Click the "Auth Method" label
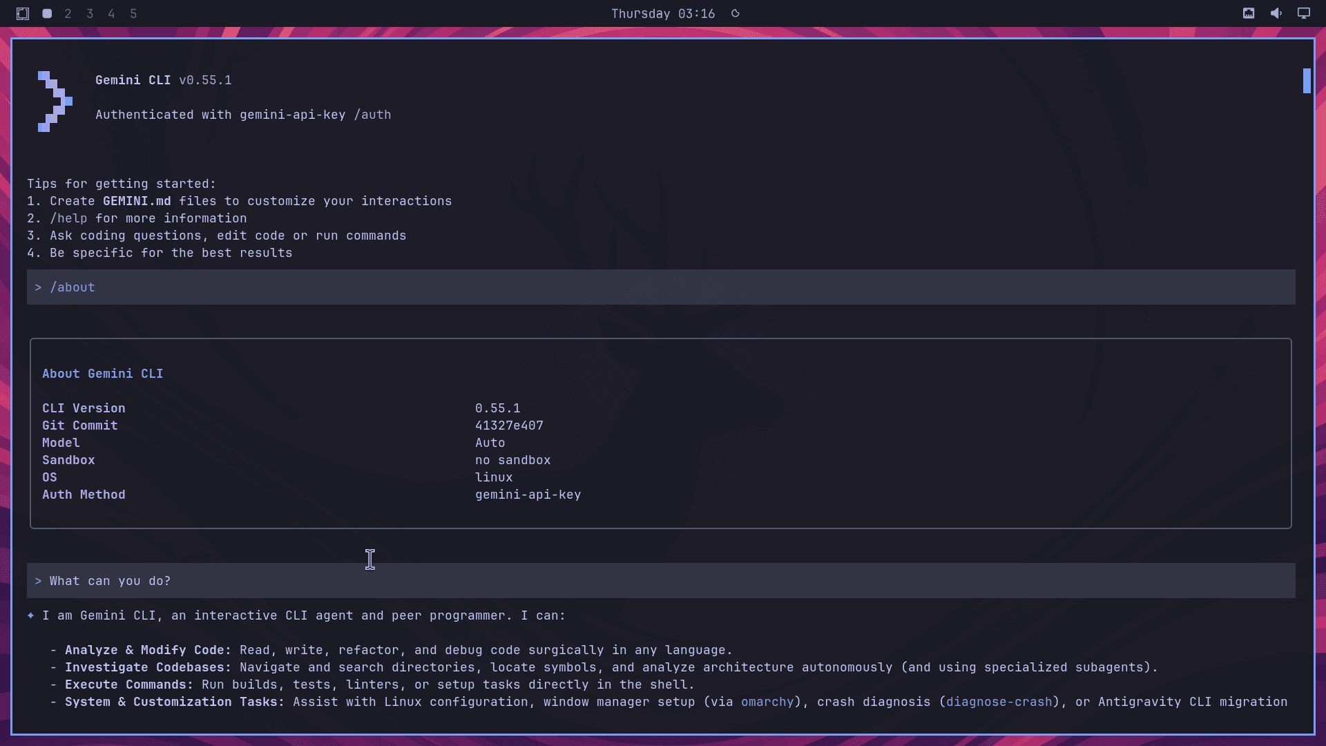The image size is (1326, 746). point(84,495)
